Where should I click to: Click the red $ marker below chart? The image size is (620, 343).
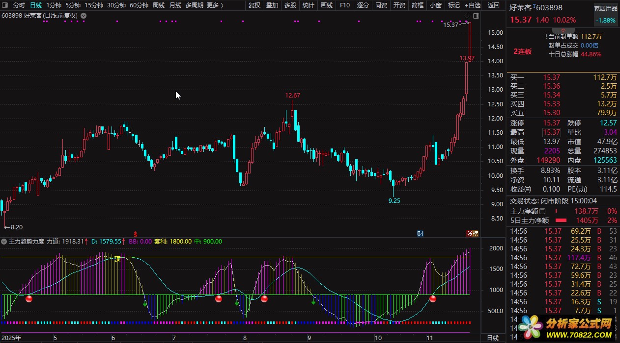tap(135, 234)
